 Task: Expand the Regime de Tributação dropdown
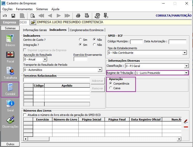[186, 73]
